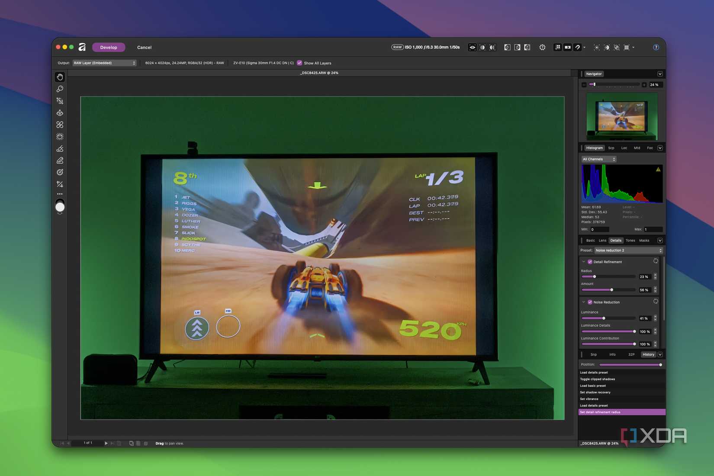Screen dimensions: 714x476
Task: Open the assistant settings gear icon
Action: click(542, 47)
